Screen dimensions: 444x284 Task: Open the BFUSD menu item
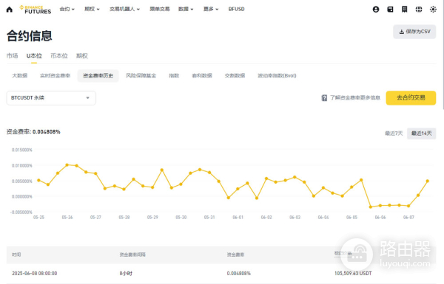(x=237, y=9)
